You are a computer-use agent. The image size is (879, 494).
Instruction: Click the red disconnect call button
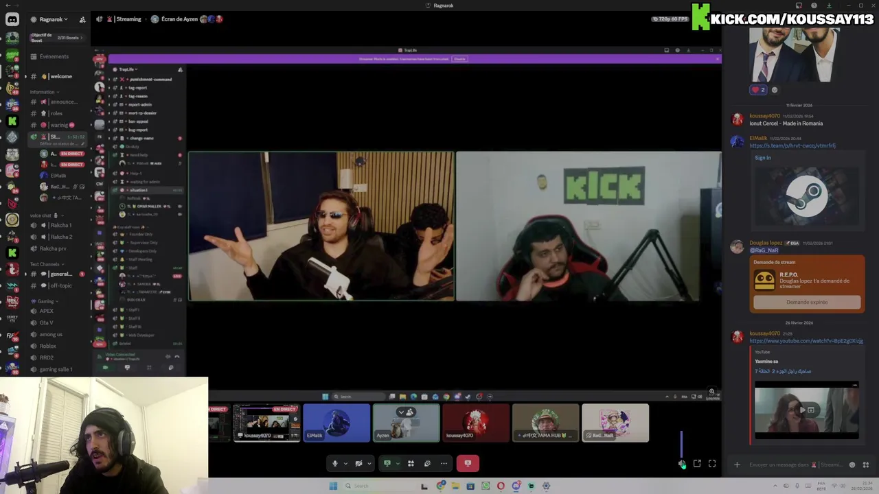pos(468,463)
